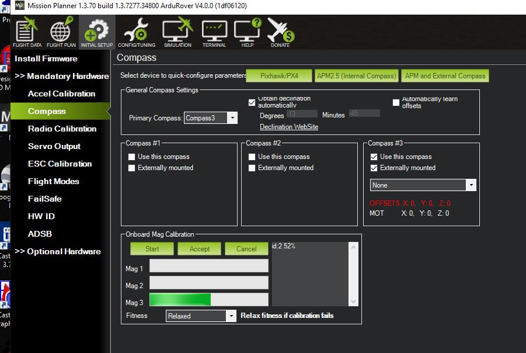526x353 pixels.
Task: Open the Fitness dropdown set to Relaxed
Action: [x=201, y=316]
